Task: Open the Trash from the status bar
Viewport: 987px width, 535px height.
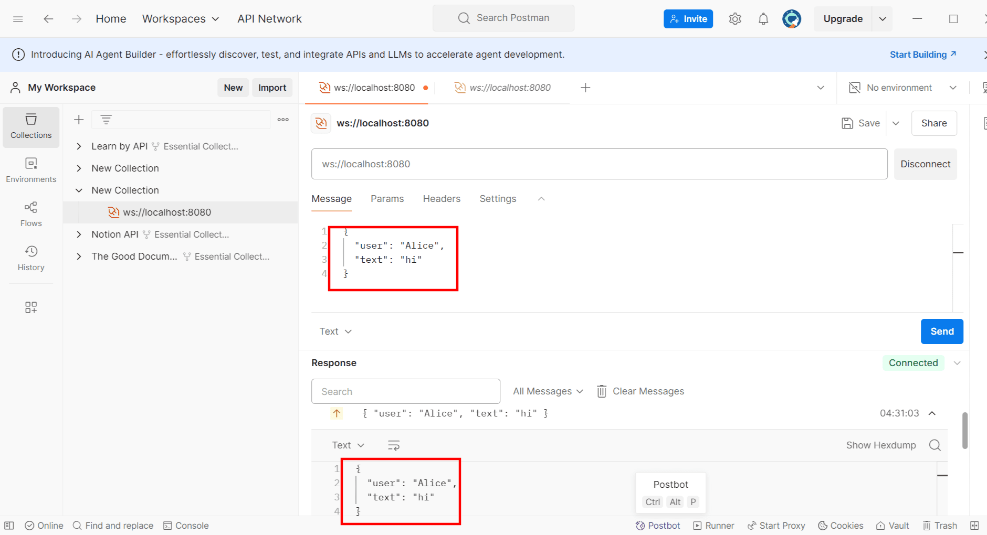Action: 939,525
